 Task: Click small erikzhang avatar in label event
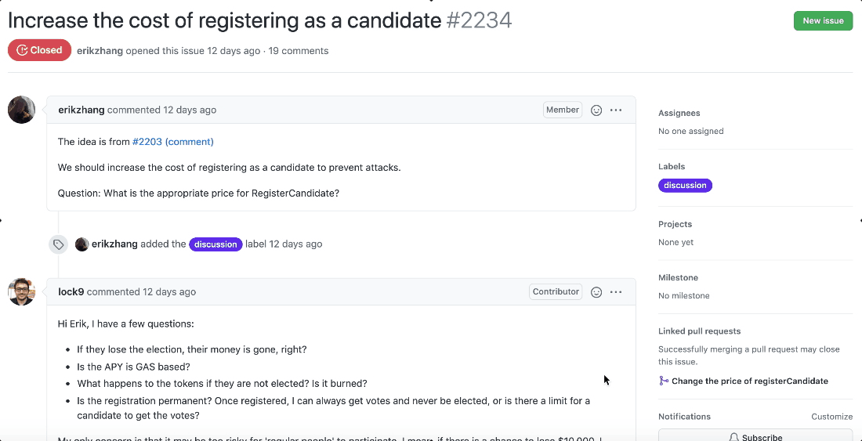pyautogui.click(x=81, y=244)
